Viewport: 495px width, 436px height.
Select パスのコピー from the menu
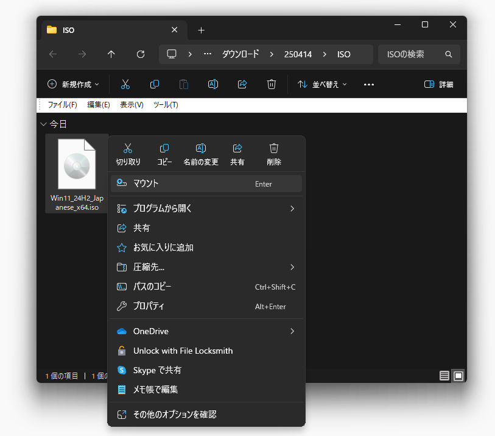point(206,287)
